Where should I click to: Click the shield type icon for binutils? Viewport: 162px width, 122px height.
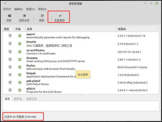pos(10,44)
